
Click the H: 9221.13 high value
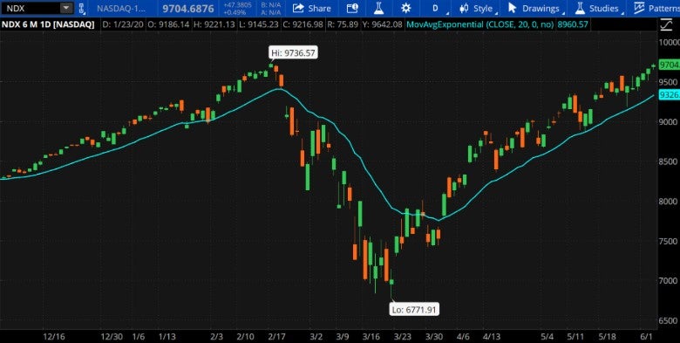(214, 24)
